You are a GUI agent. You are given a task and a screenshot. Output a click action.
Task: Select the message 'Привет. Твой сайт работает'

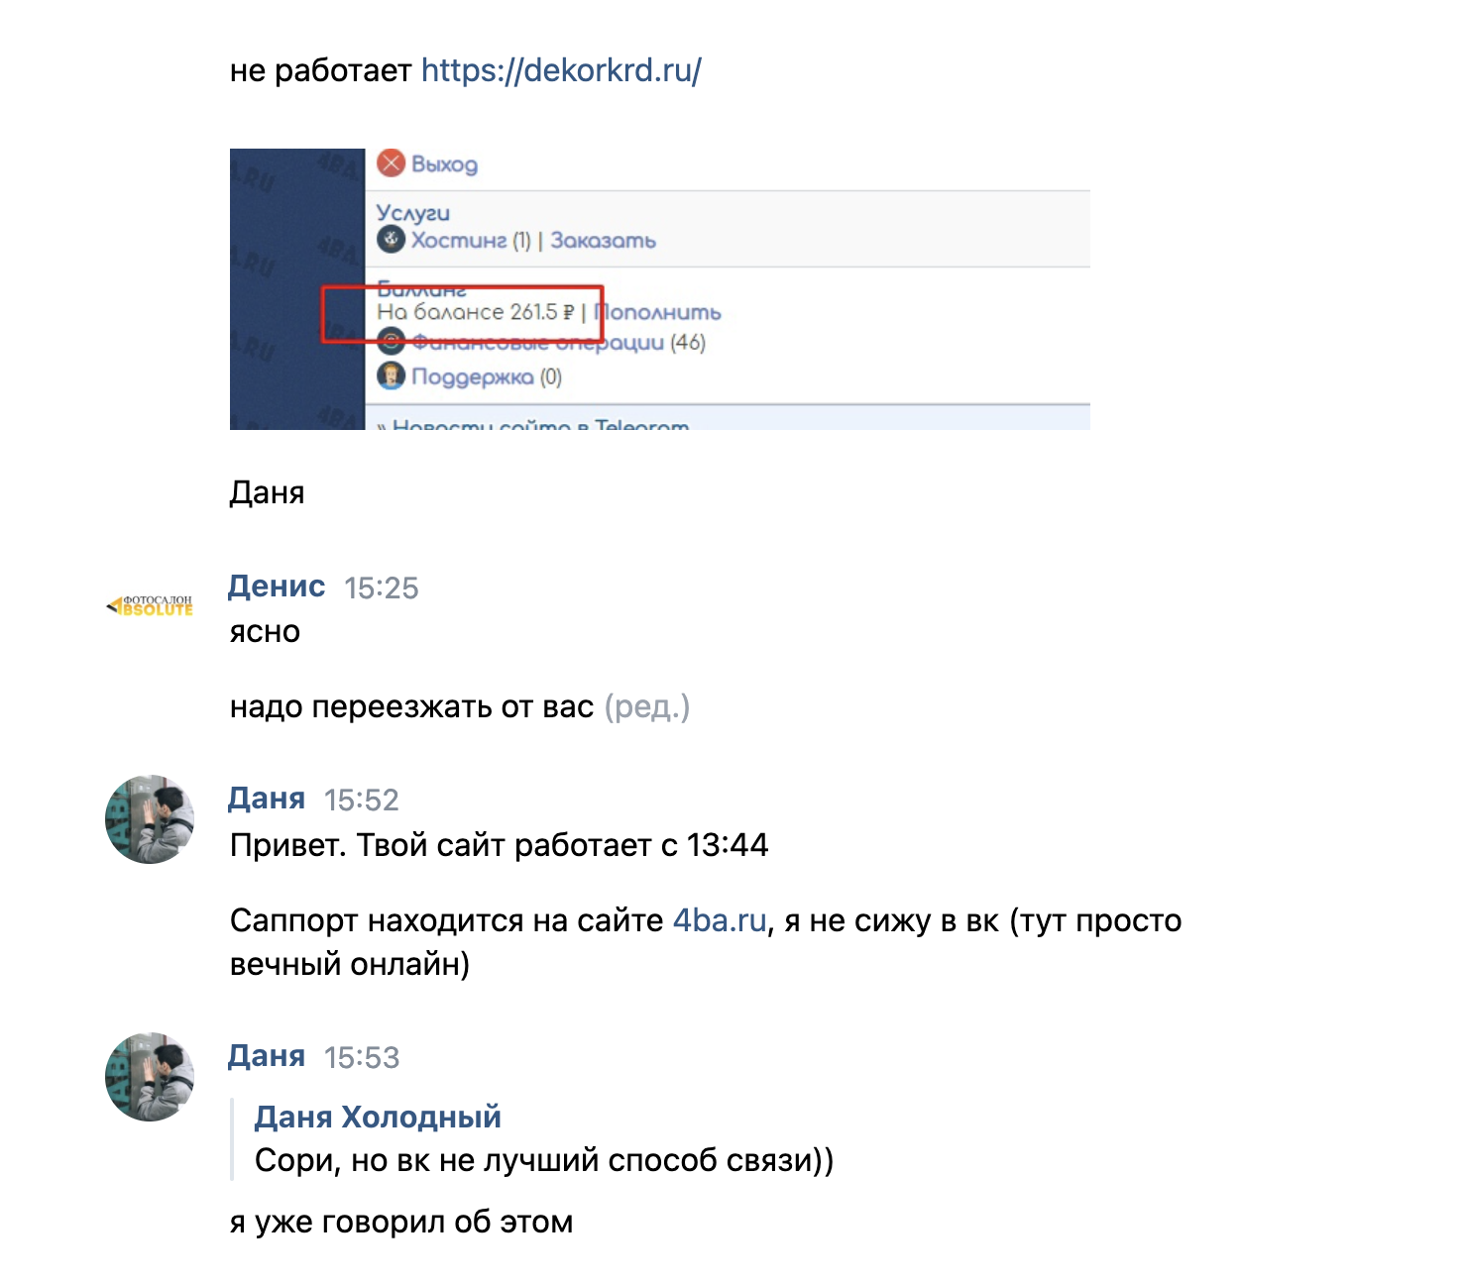point(500,845)
